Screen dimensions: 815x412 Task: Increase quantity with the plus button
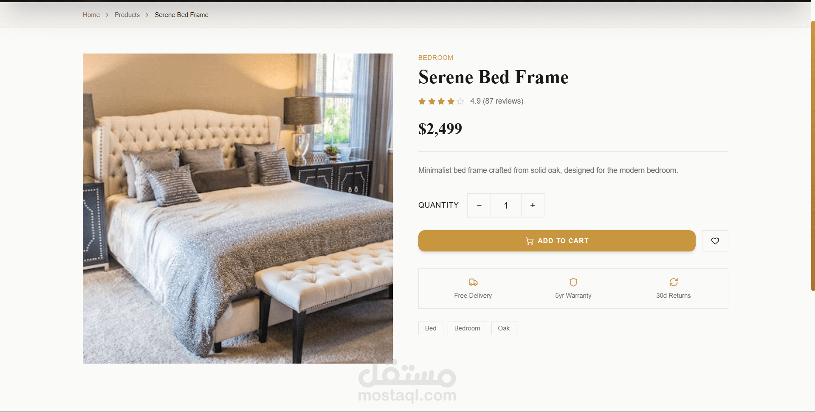(x=533, y=205)
